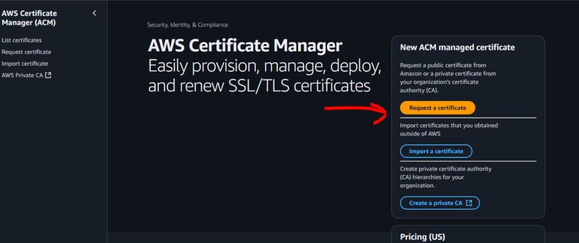The width and height of the screenshot is (579, 243).
Task: Click the external-link icon in Create a private CA
Action: pos(469,203)
